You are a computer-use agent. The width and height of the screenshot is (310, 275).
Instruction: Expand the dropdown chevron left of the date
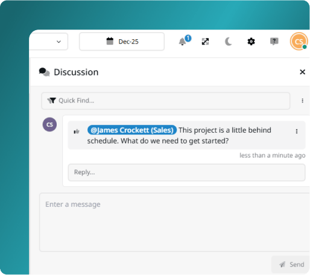pyautogui.click(x=59, y=42)
